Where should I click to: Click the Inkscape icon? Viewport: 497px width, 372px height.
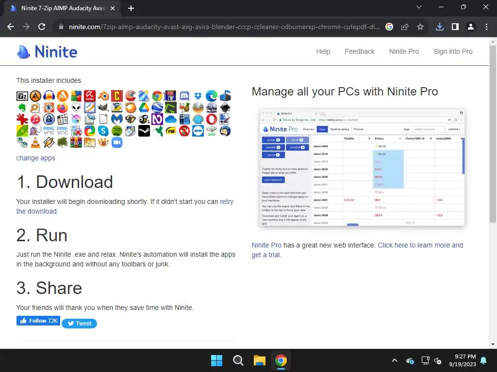(225, 108)
